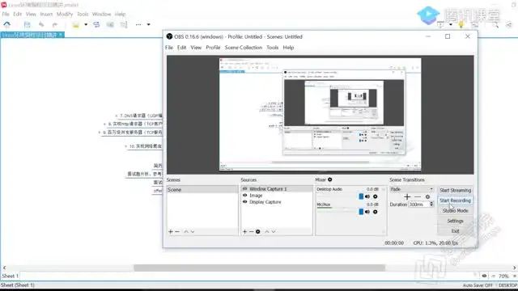
Task: Open the toolbar overflow arrow in XMind
Action: [x=148, y=24]
